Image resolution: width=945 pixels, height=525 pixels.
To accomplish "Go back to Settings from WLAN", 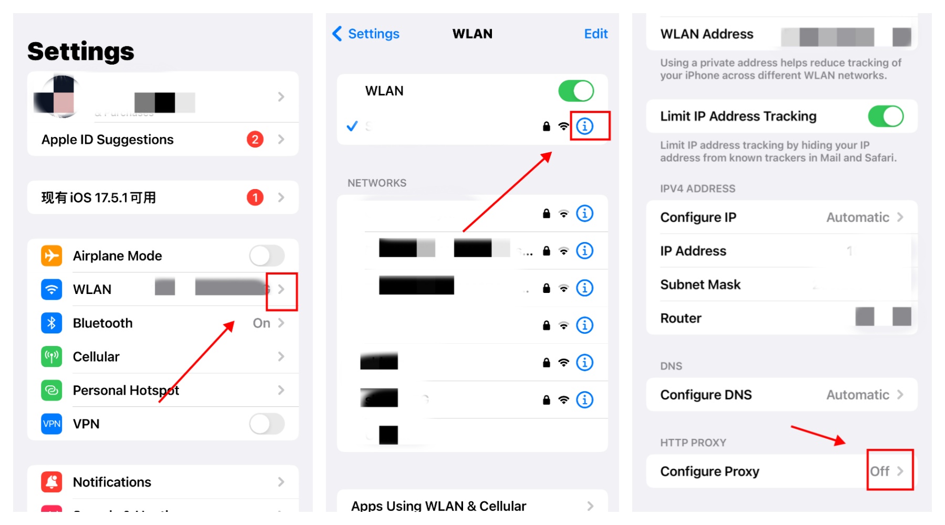I will 366,34.
